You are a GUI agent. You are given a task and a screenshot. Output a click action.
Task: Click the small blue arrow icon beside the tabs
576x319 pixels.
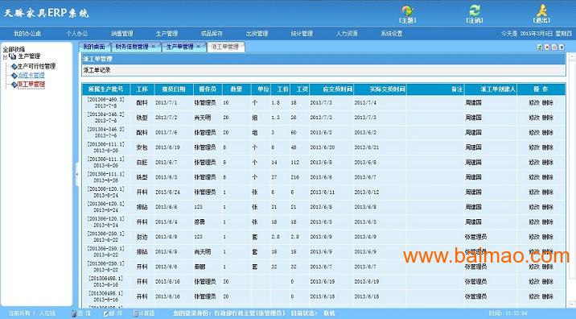(562, 47)
